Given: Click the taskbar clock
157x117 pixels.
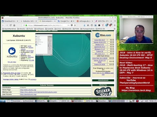Looking at the screenshot, I should (x=151, y=101).
